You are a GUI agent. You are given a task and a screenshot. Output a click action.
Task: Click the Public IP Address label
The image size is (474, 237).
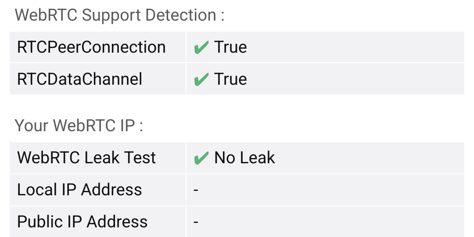pos(82,222)
